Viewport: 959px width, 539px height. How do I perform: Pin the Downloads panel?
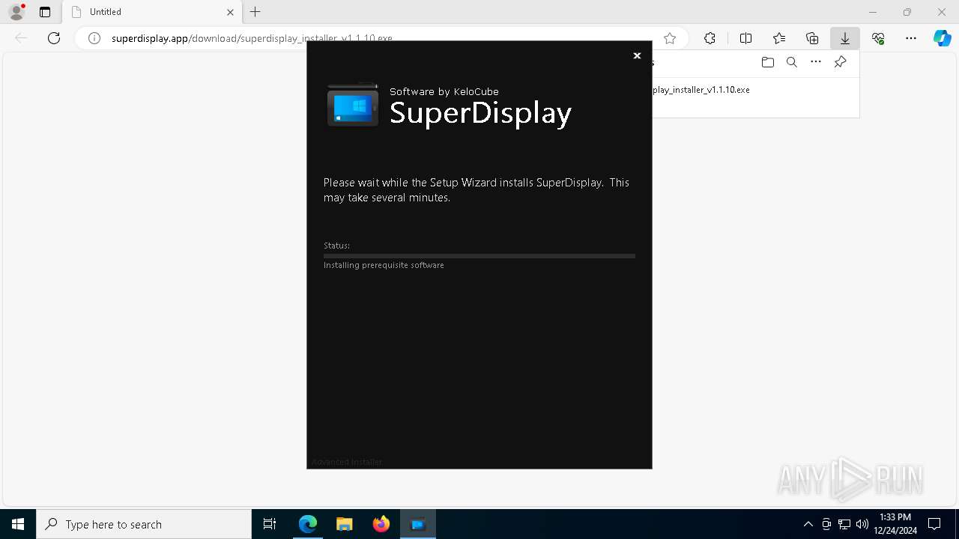click(x=840, y=62)
